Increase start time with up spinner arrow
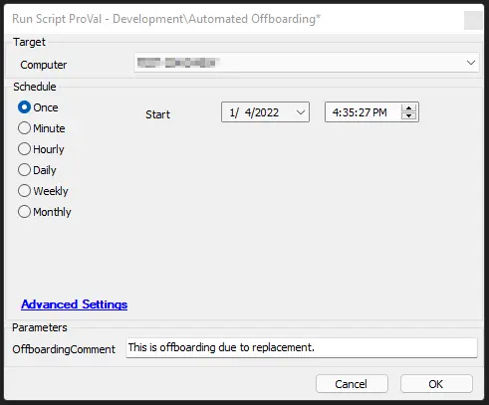 tap(409, 108)
